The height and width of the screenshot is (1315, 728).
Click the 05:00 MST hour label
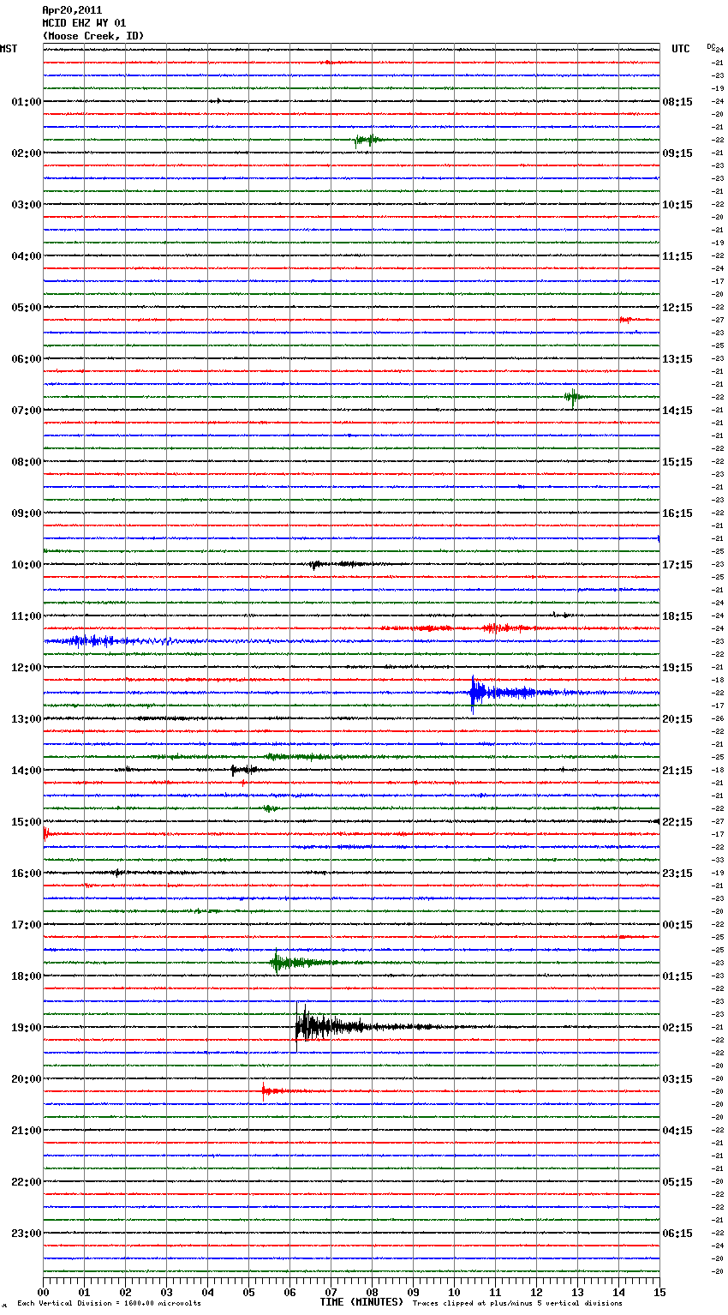[27, 308]
